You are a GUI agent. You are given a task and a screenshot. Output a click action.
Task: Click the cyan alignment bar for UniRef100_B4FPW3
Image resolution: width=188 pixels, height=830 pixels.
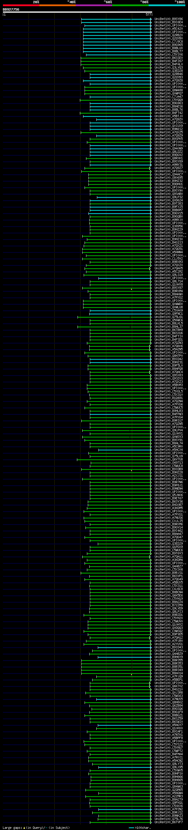point(120,414)
